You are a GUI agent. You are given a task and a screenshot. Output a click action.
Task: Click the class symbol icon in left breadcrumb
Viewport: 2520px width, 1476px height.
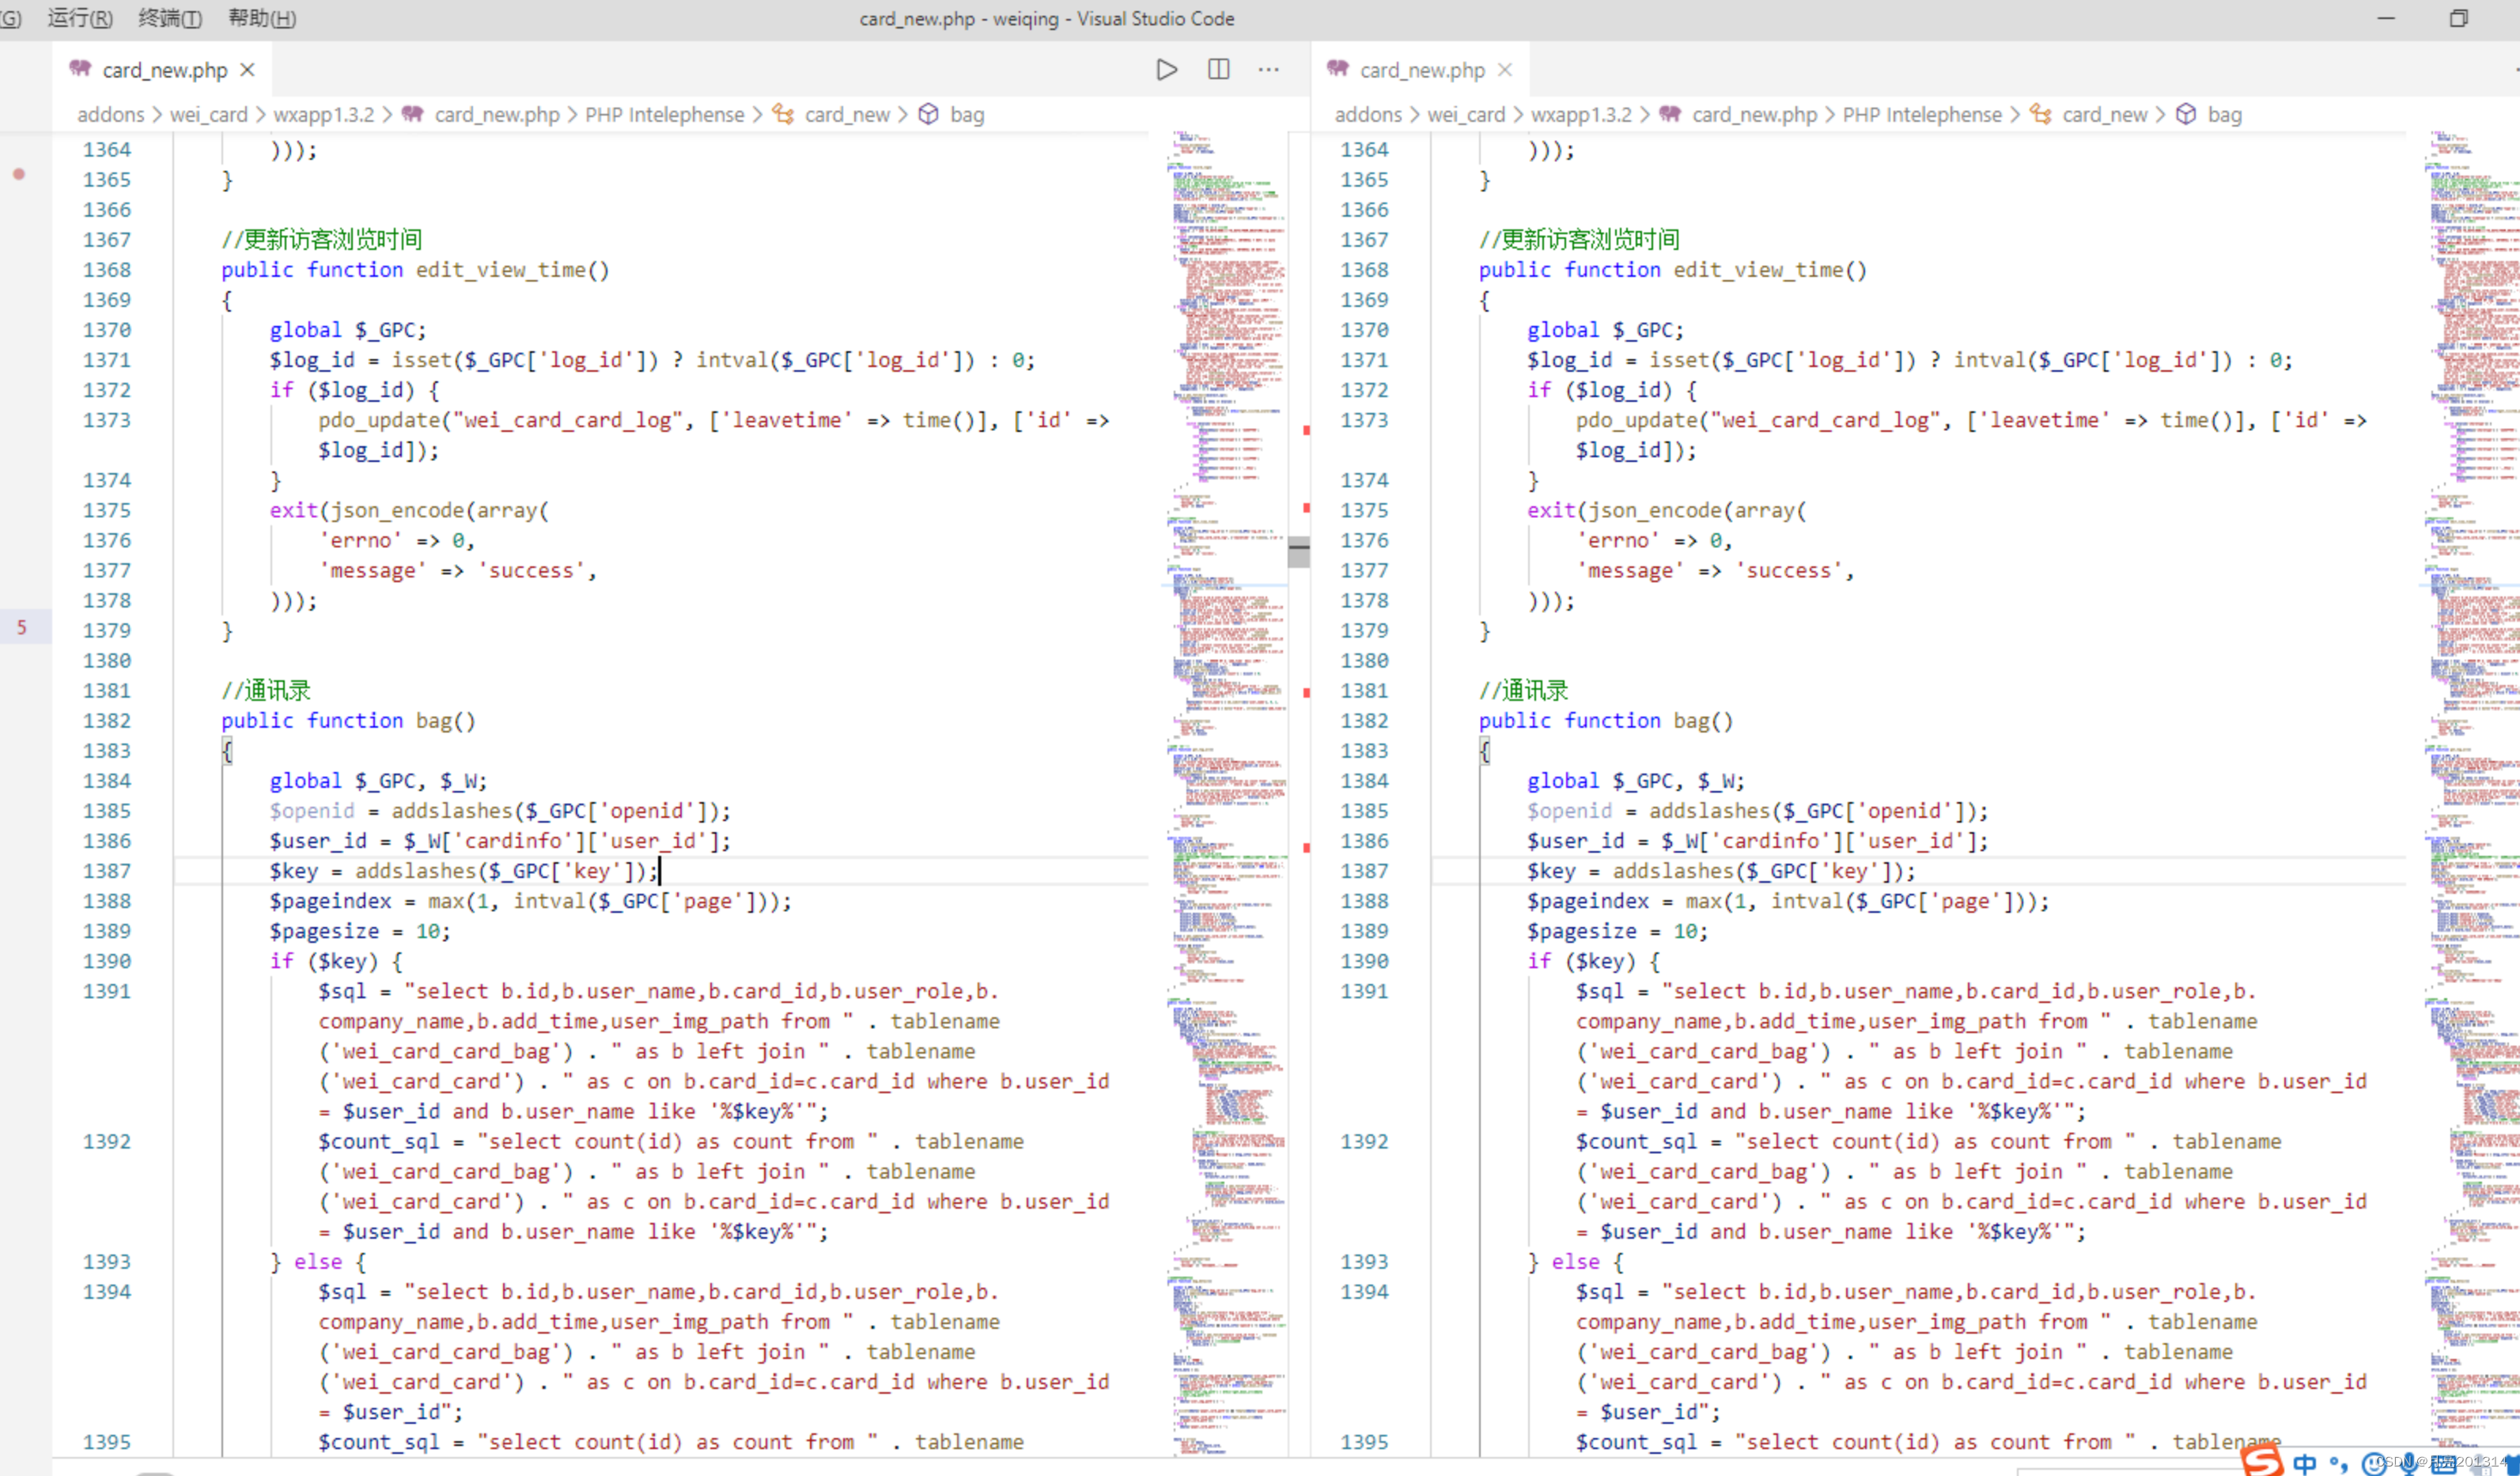(784, 115)
